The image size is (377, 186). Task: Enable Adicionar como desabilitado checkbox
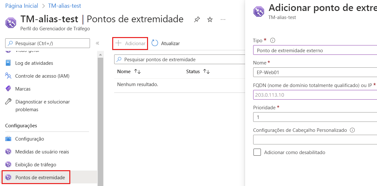point(257,152)
